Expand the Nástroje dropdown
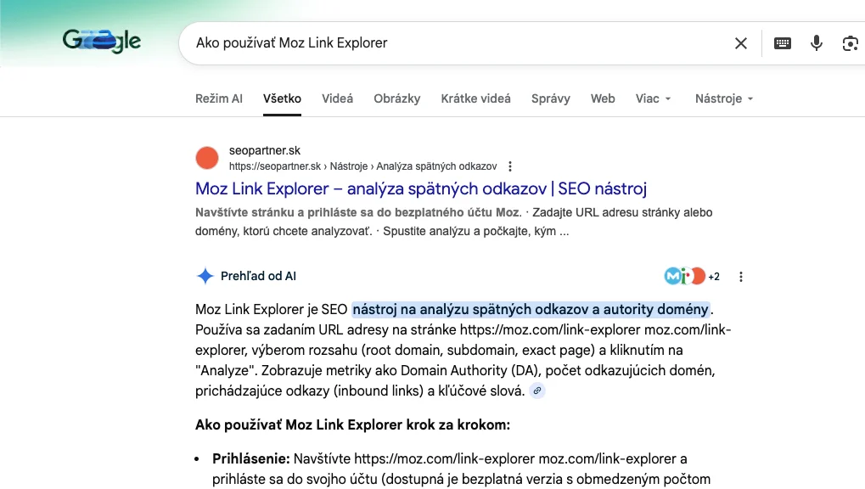 click(x=724, y=98)
